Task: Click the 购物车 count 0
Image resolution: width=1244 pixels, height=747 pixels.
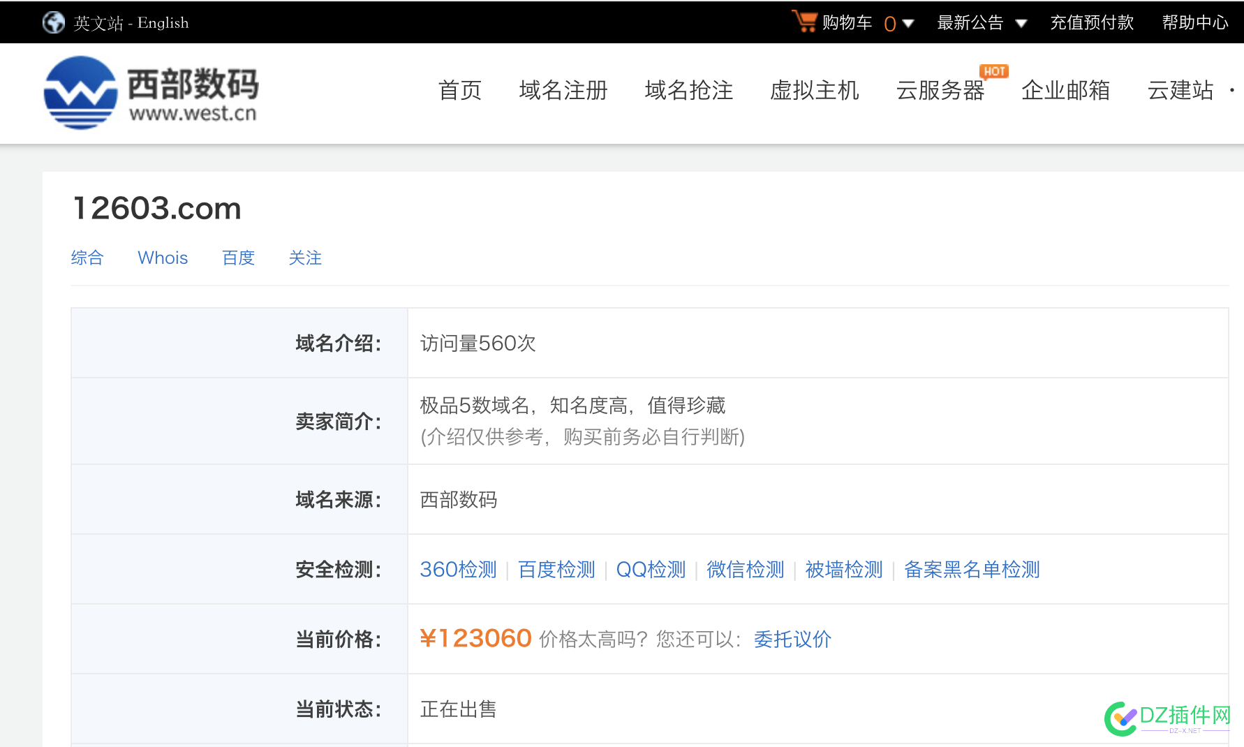Action: click(889, 24)
